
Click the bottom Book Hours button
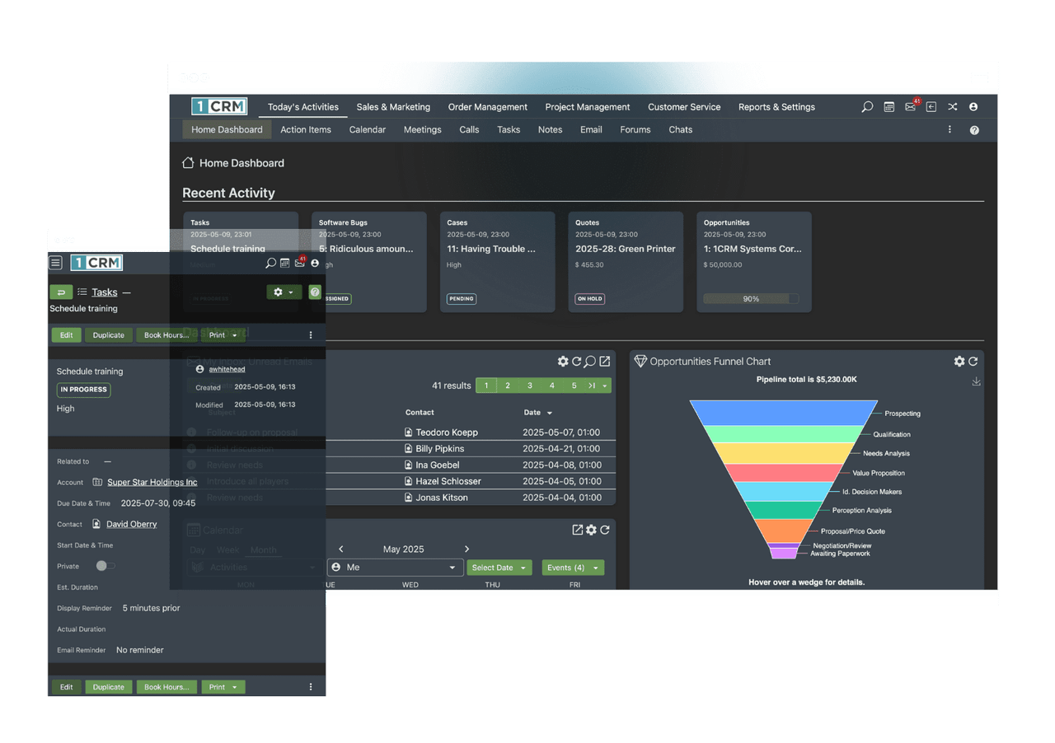pos(166,687)
